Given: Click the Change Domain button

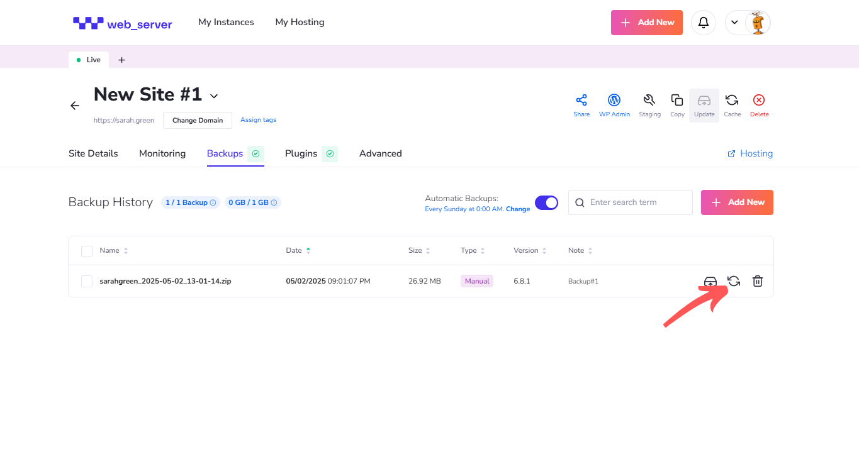Looking at the screenshot, I should [x=198, y=120].
